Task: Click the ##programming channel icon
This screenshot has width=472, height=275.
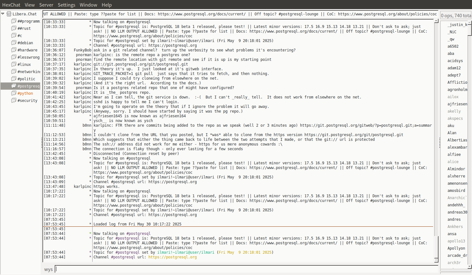Action: (x=14, y=21)
